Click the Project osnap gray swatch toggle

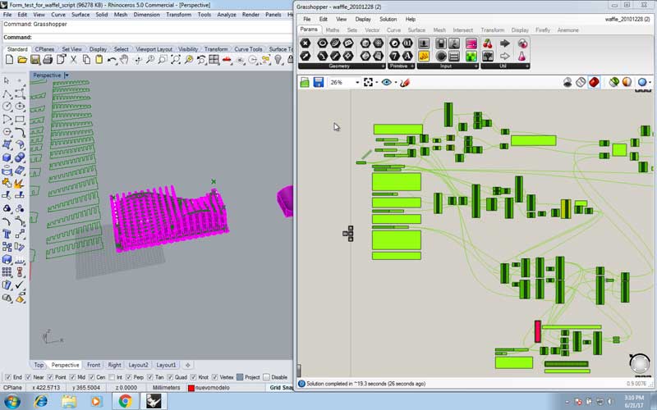(240, 377)
